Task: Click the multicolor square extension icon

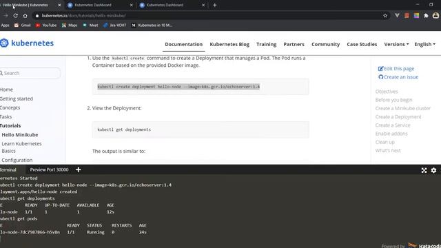Action: 416,16
